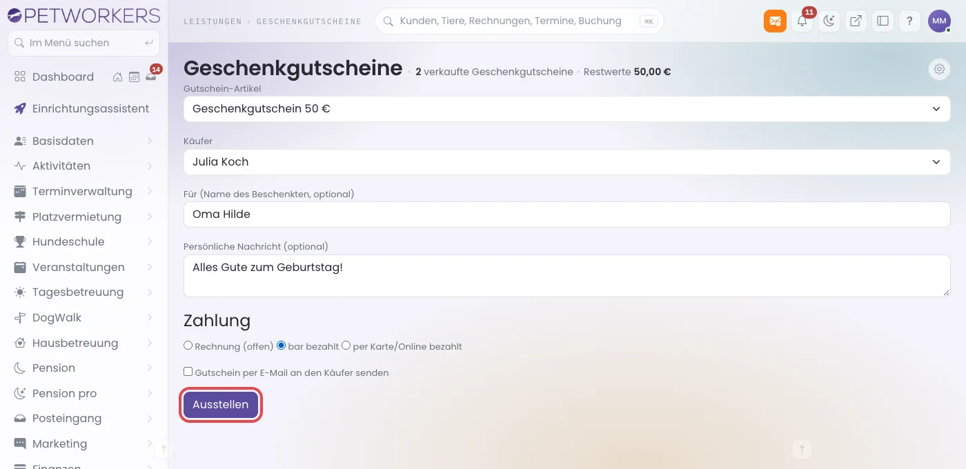The image size is (966, 469).
Task: Open the orange mail inbox icon
Action: coord(775,21)
